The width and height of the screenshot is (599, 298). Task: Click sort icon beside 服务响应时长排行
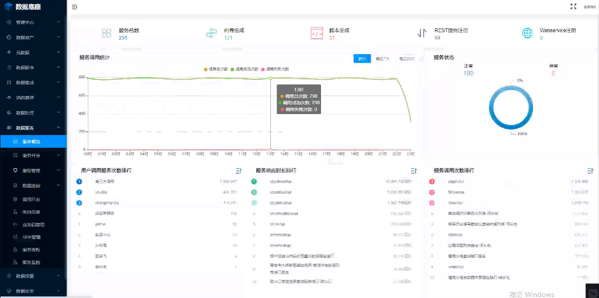(x=413, y=171)
